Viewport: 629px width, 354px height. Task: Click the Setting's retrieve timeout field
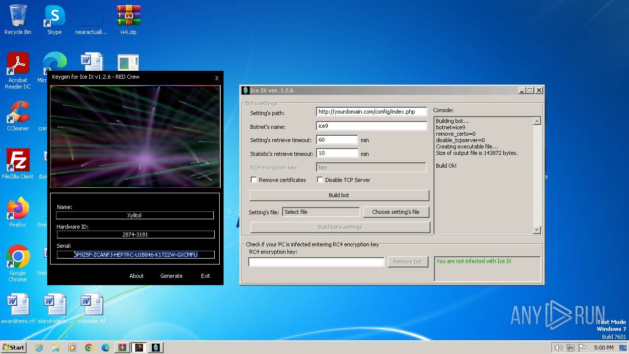(x=337, y=140)
